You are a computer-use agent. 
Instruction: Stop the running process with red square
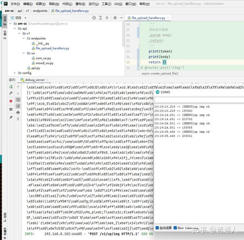pos(11,101)
